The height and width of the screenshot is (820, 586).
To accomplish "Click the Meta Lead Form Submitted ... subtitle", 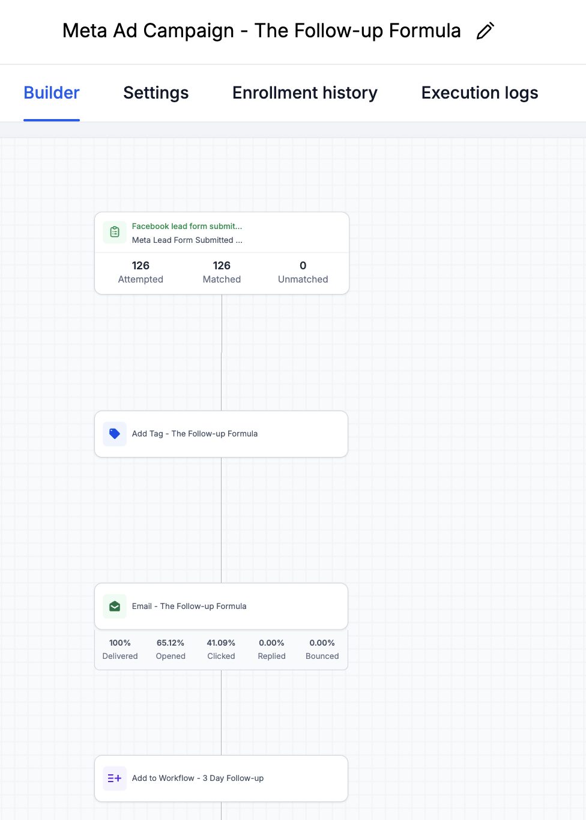I will click(187, 240).
